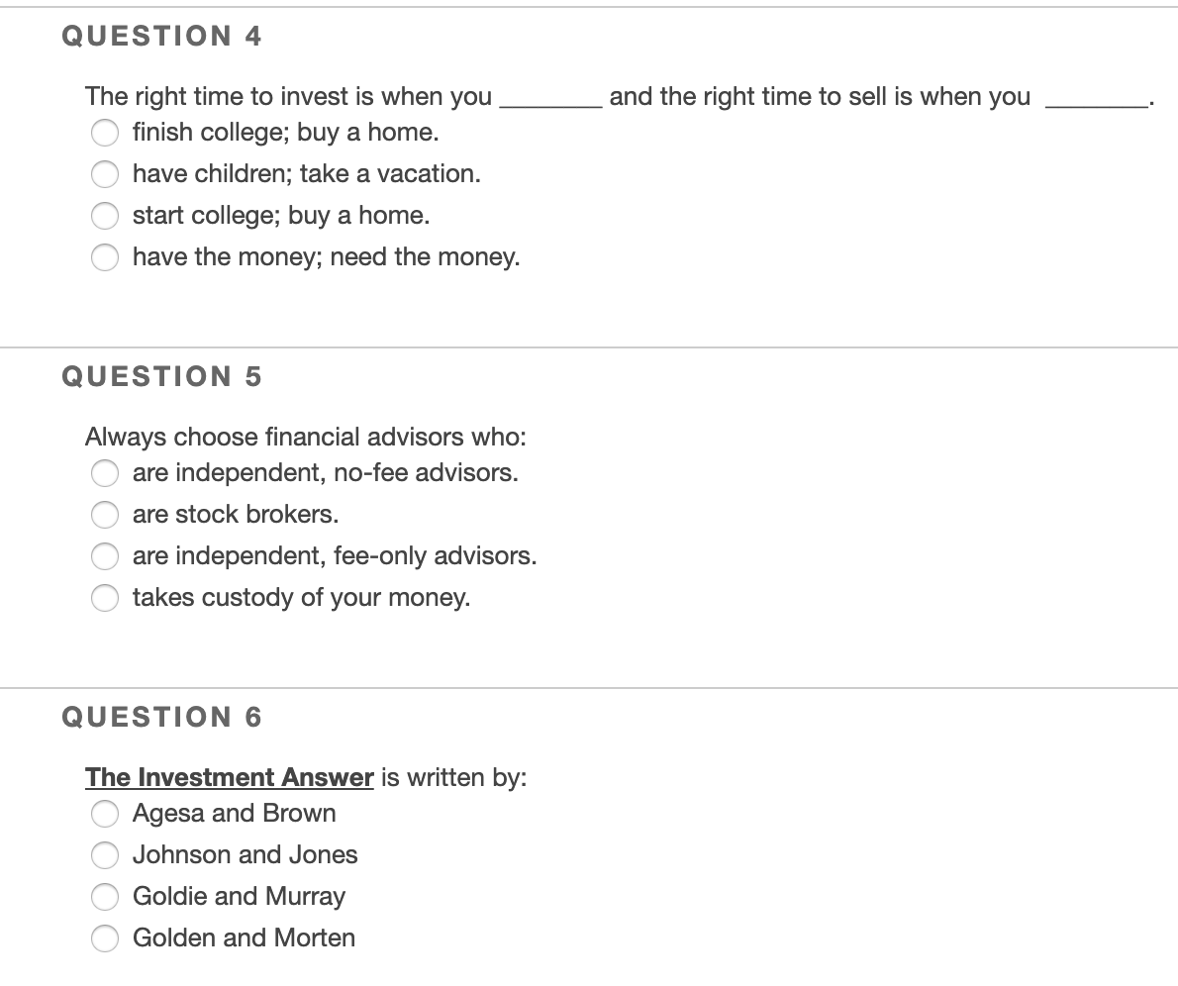The image size is (1178, 986).
Task: Select 'are independent, no-fee advisors.' option
Action: 105,473
